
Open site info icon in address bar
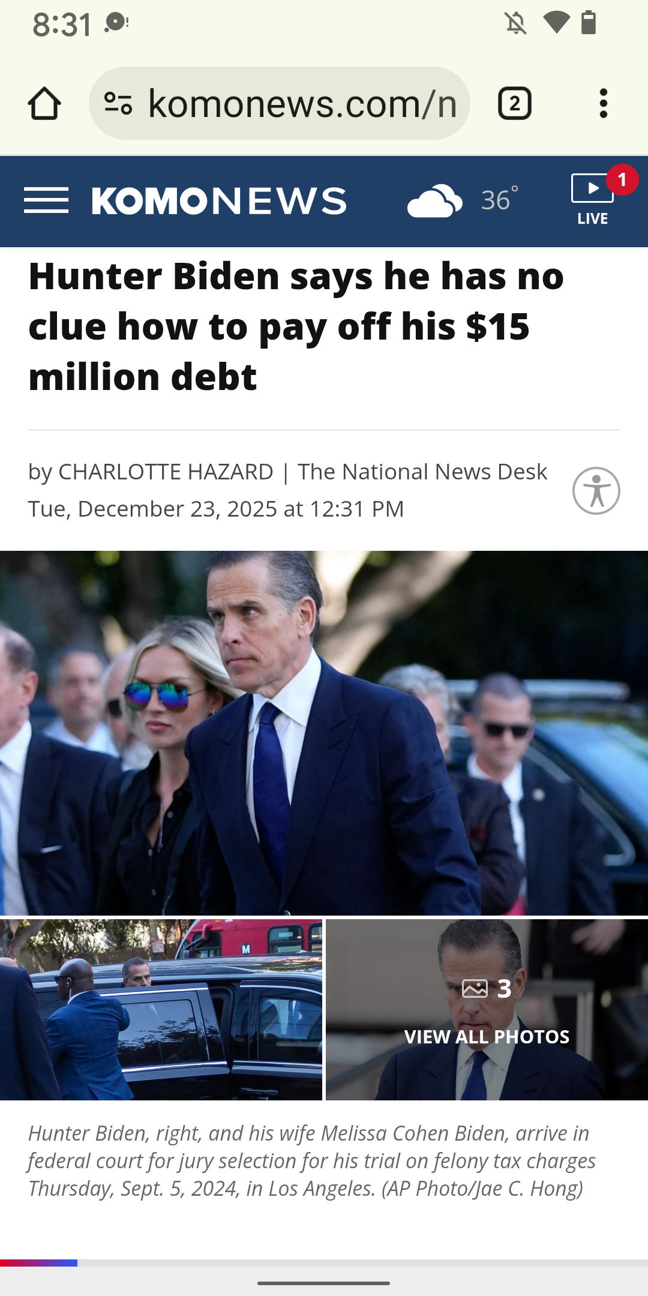click(x=118, y=103)
